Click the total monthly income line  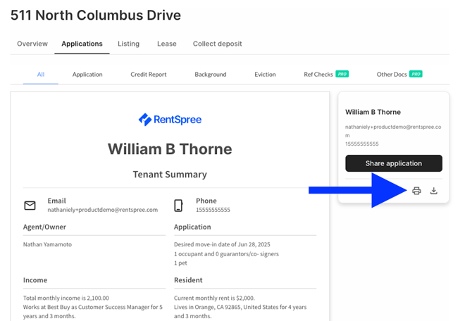66,298
